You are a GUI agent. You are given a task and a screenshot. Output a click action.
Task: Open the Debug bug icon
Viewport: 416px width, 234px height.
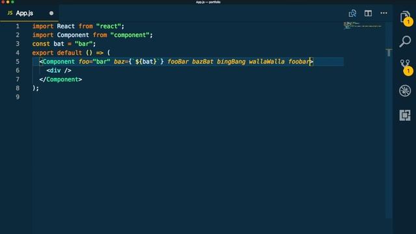coord(405,91)
